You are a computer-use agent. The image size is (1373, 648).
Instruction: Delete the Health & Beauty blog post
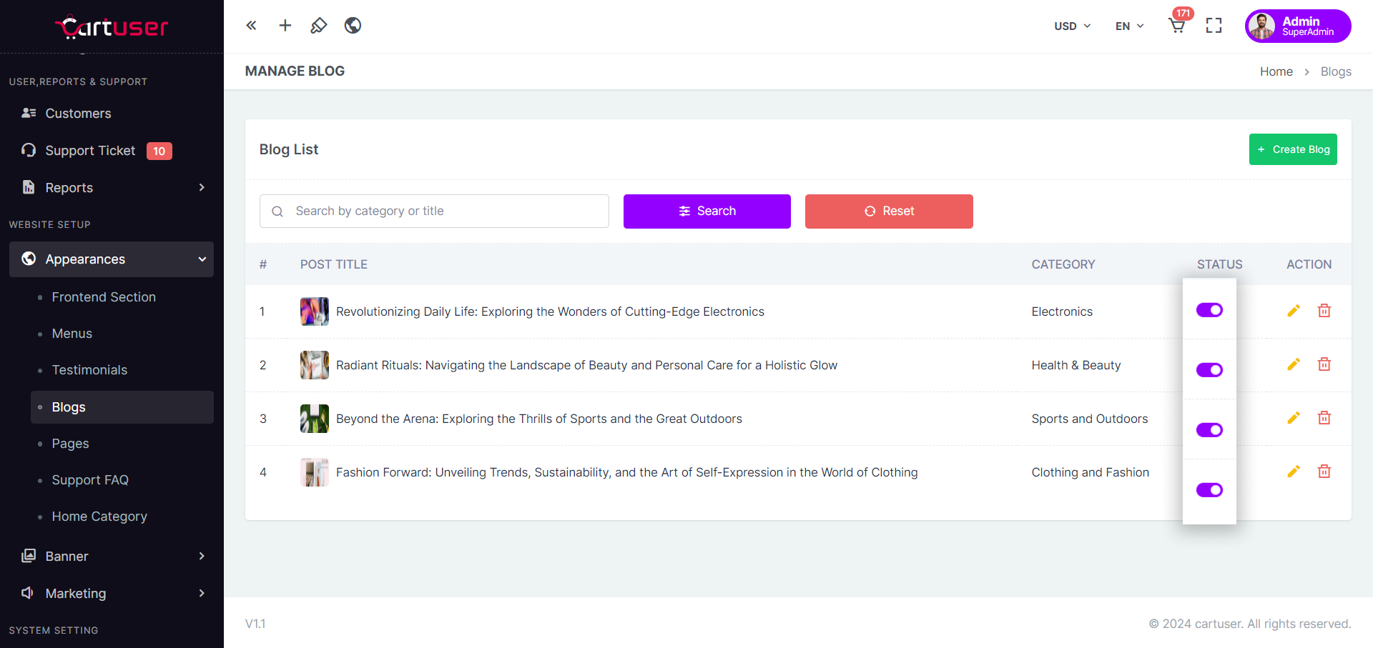(1324, 364)
